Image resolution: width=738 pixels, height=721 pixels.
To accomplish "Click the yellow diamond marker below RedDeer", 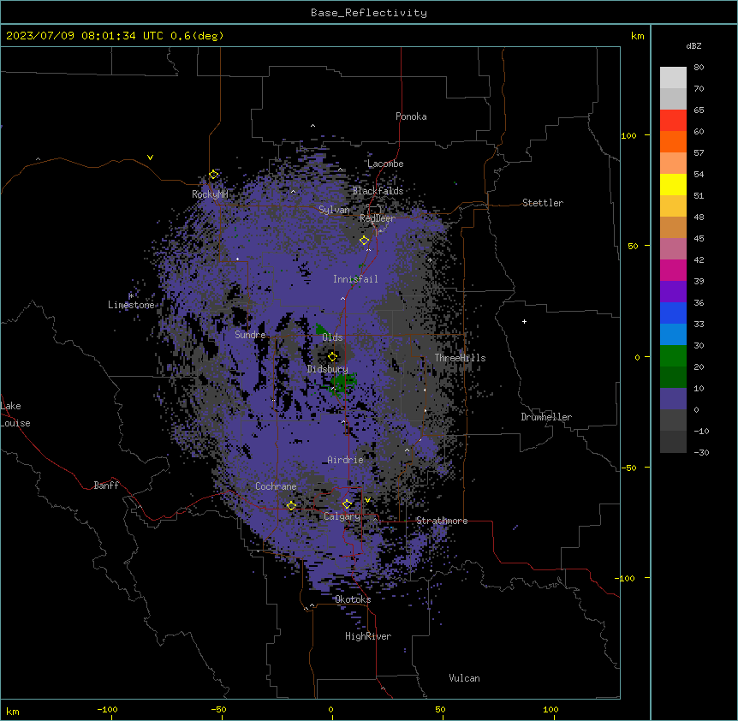I will click(365, 241).
